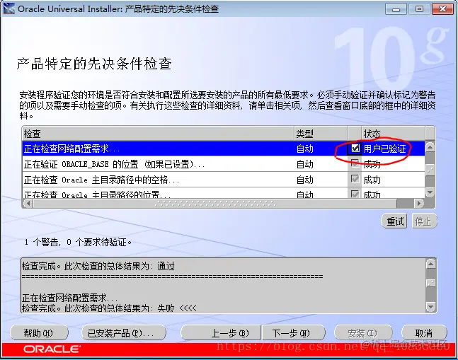Click the check table vertical scrollbar thumb
This screenshot has width=458, height=360.
(430, 169)
